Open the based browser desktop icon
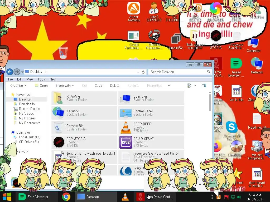The width and height of the screenshot is (270, 202). [236, 67]
